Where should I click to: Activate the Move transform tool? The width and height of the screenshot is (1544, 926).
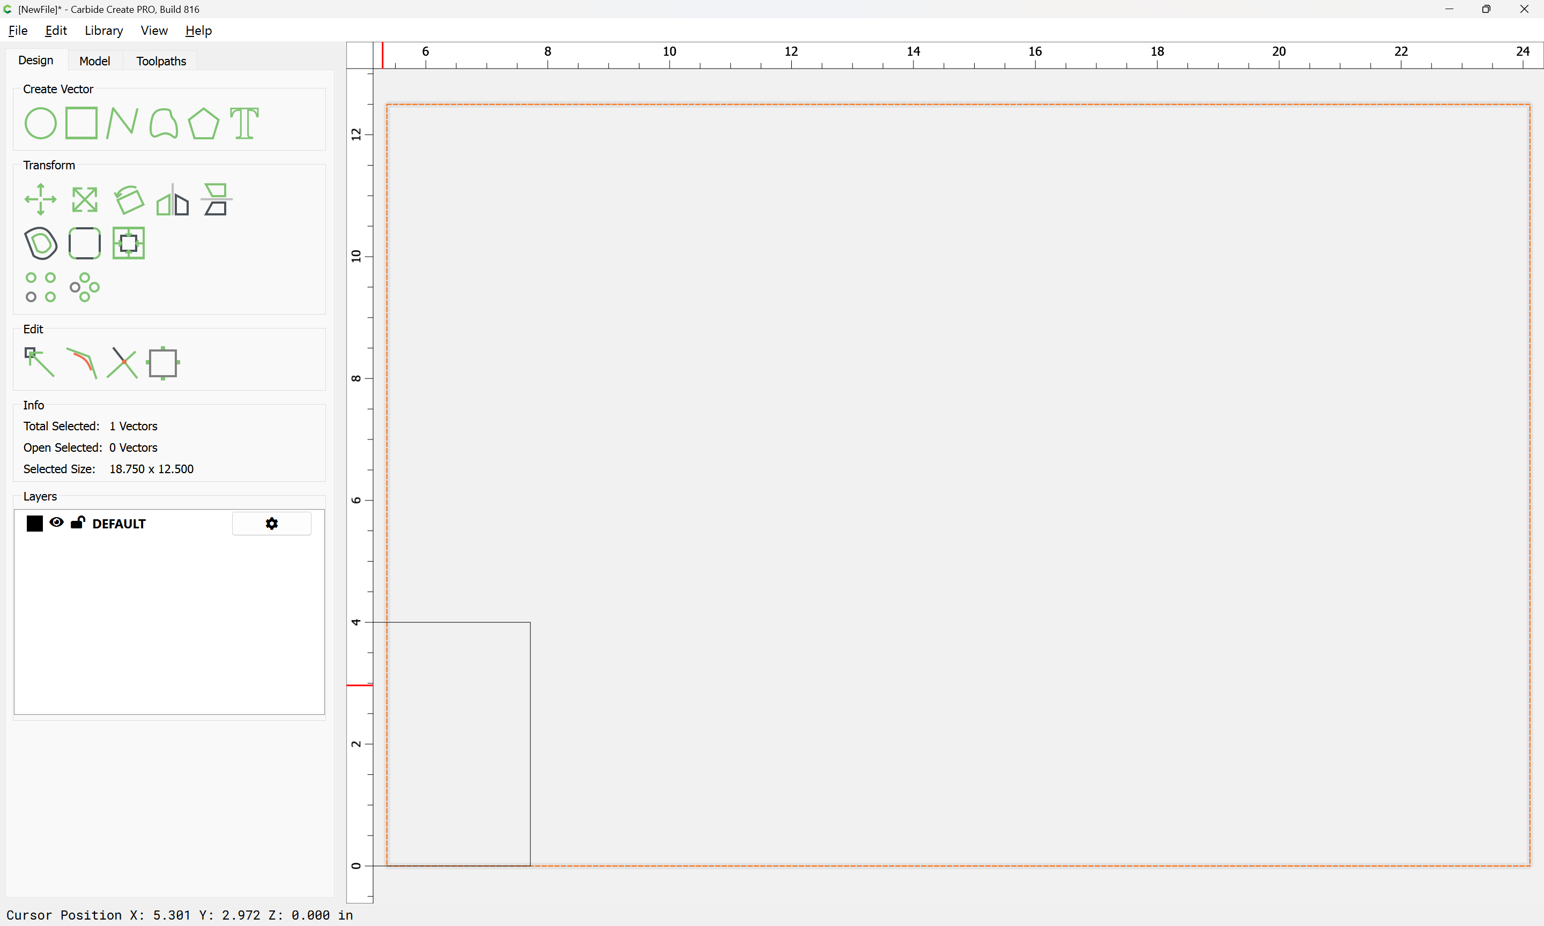click(x=41, y=200)
